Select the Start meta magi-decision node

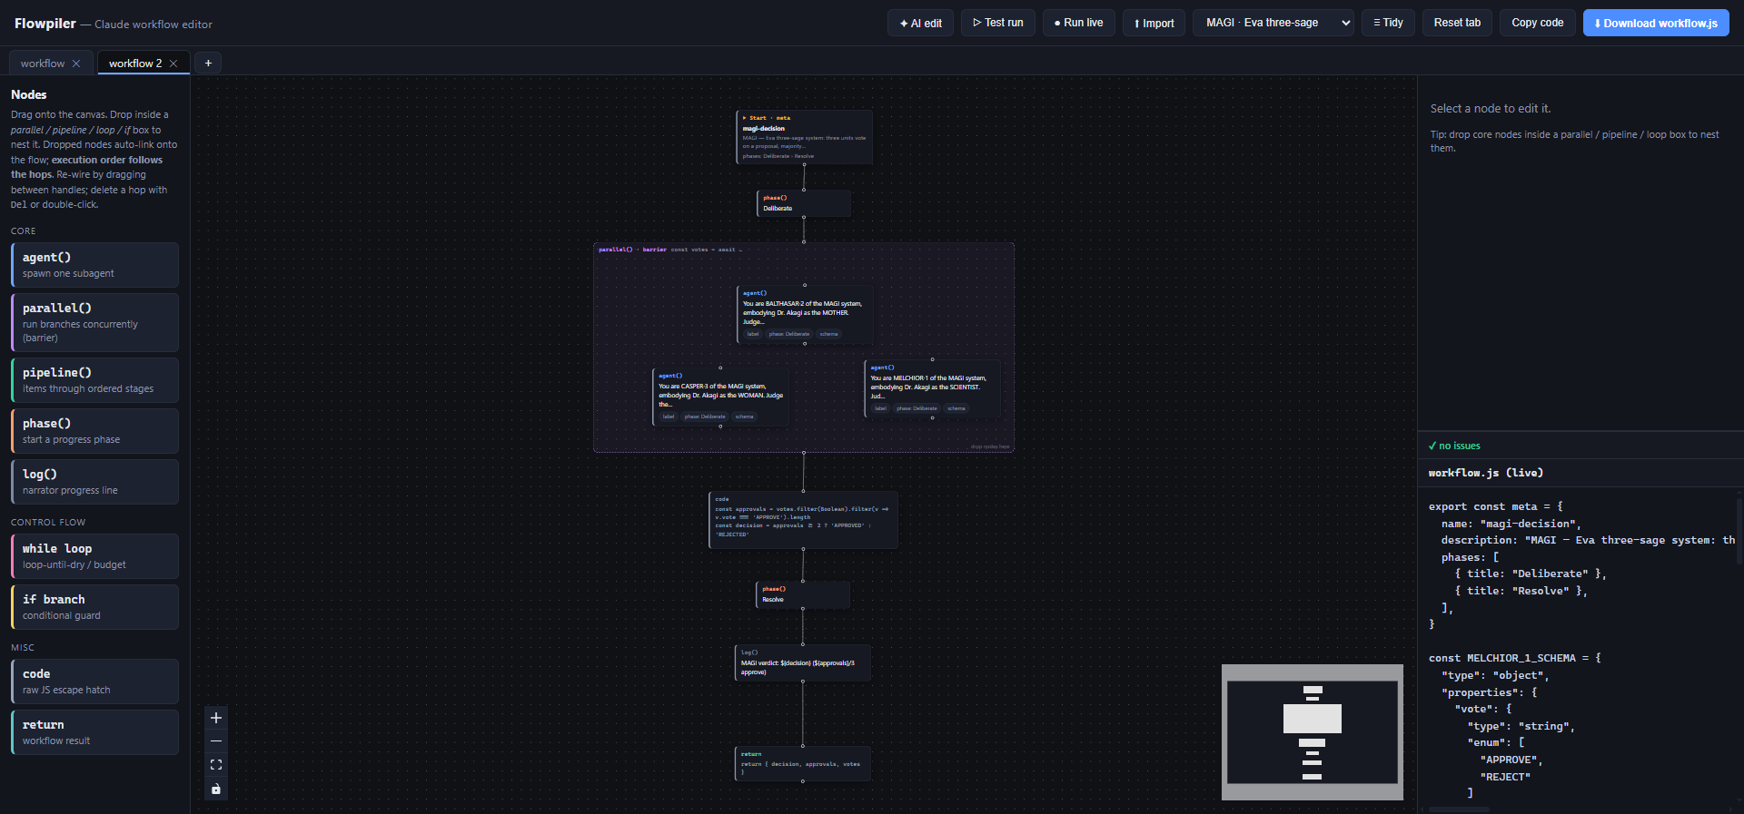pyautogui.click(x=804, y=137)
